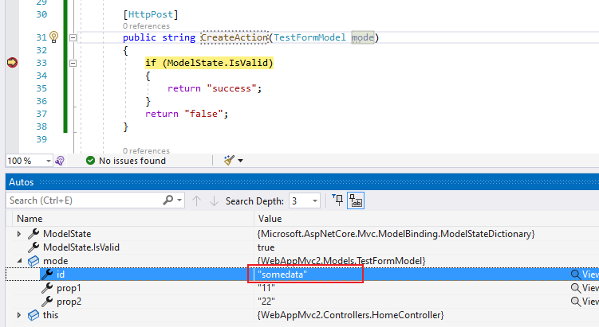Click the CreateAction method name in code
Image resolution: width=599 pixels, height=327 pixels.
234,37
